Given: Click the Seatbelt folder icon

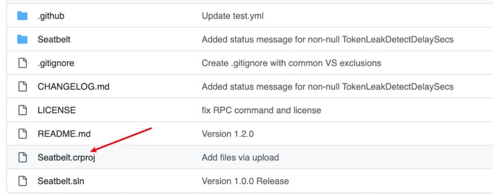Looking at the screenshot, I should (22, 39).
